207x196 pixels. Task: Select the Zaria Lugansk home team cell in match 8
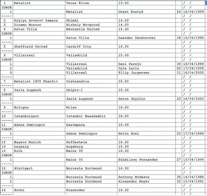point(39,90)
